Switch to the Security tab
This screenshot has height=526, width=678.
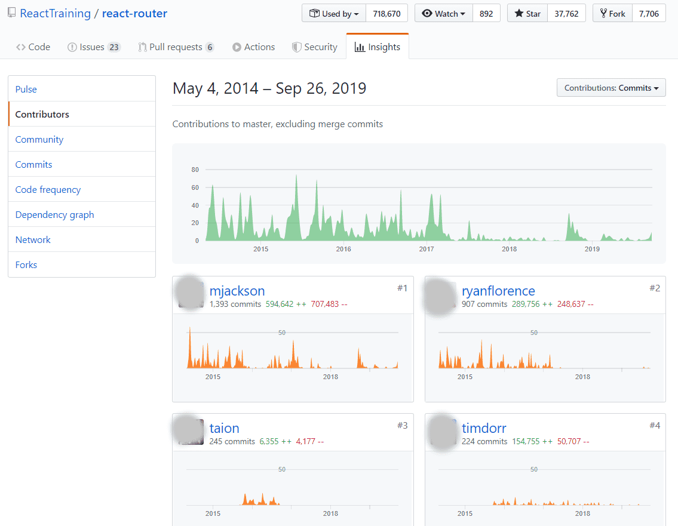315,47
